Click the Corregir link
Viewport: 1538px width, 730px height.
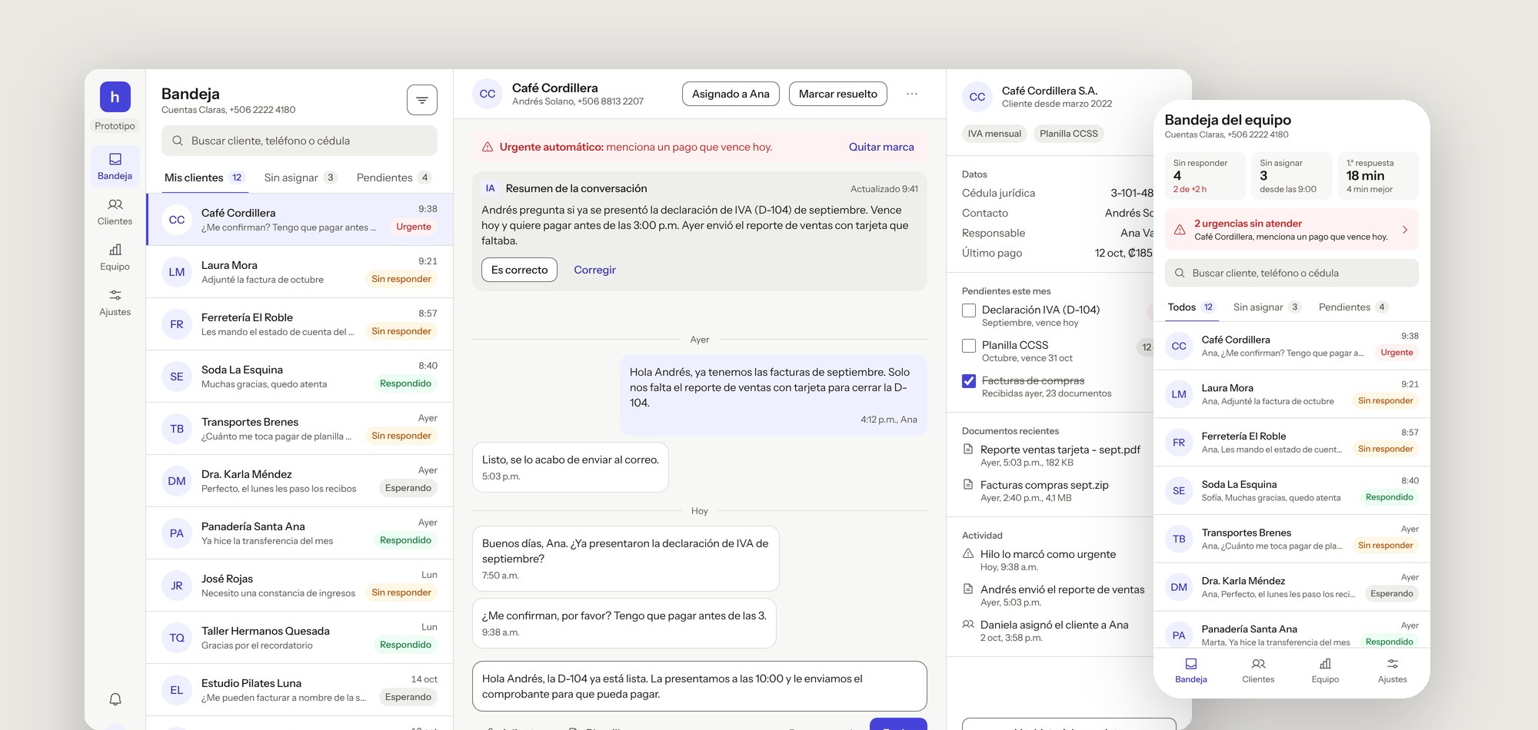coord(594,270)
